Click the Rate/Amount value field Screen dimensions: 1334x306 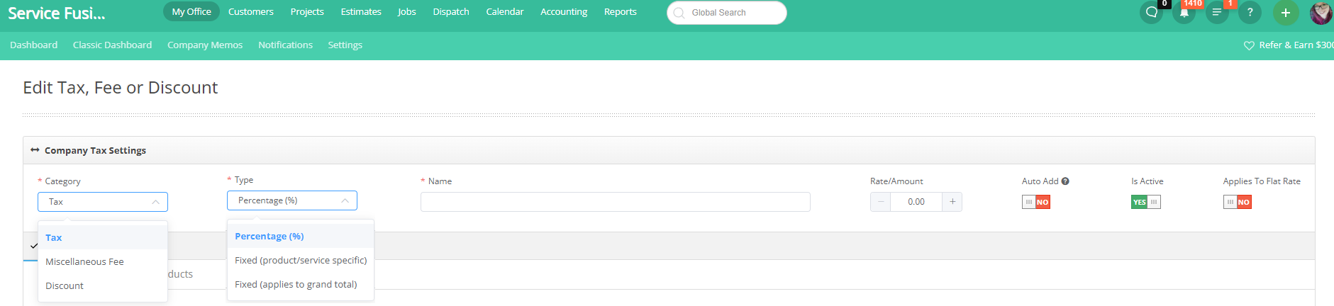[x=916, y=202]
